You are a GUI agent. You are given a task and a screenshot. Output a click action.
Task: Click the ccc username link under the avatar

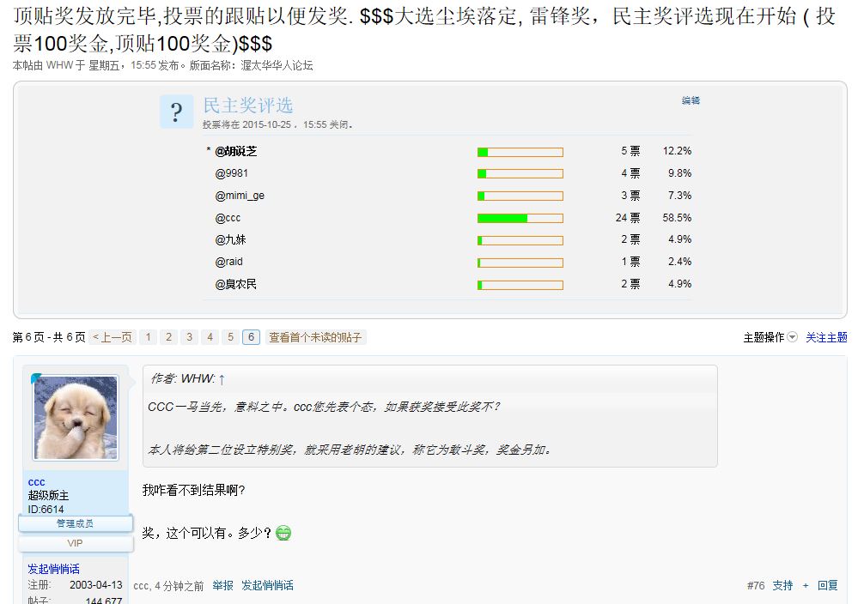click(36, 482)
